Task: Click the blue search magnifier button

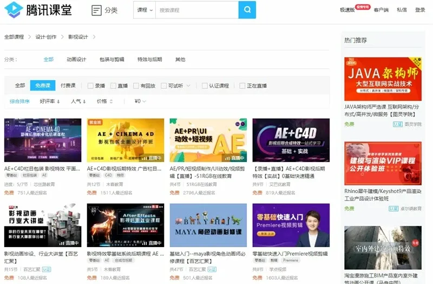Action: point(247,10)
